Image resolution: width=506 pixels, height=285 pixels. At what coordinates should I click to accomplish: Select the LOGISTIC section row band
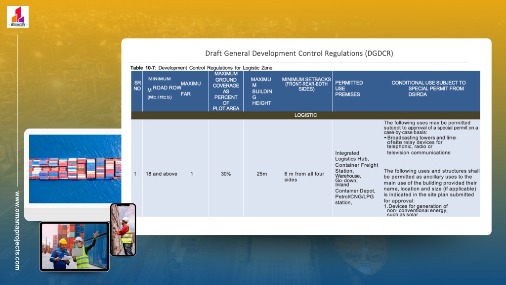click(305, 115)
